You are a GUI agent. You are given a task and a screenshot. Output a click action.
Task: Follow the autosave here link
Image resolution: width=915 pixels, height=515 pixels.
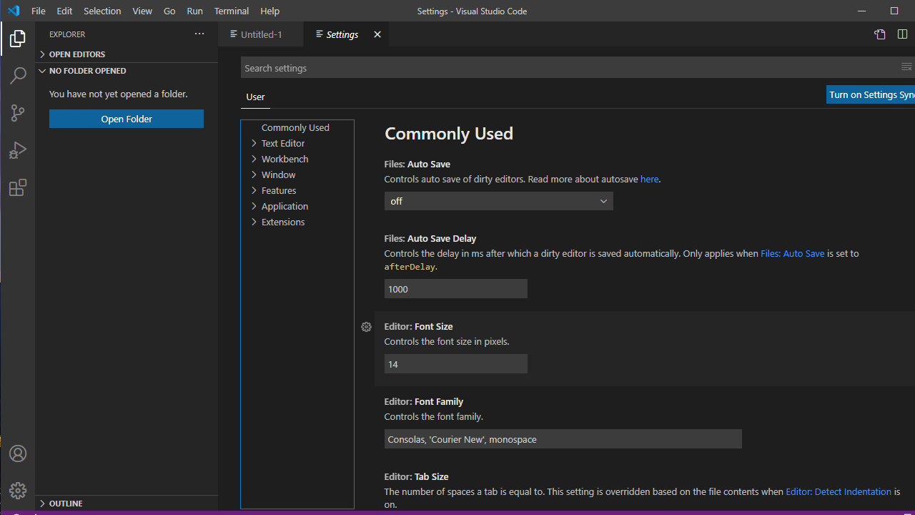[648, 179]
